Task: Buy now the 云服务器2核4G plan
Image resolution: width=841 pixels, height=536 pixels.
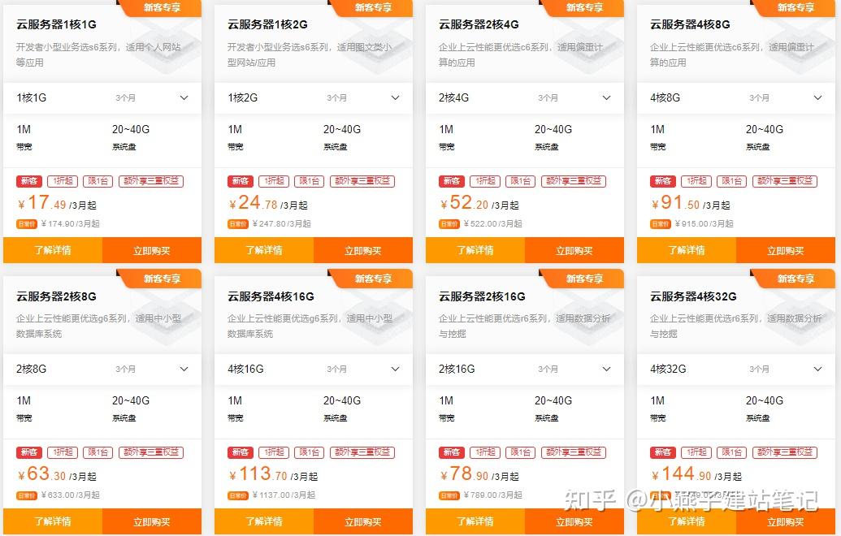Action: [574, 250]
